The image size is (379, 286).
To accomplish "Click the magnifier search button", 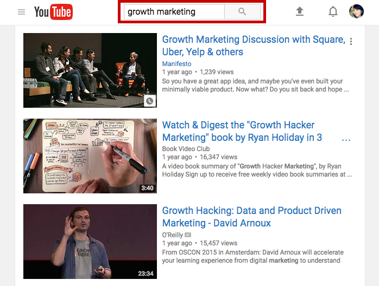I will [x=242, y=11].
